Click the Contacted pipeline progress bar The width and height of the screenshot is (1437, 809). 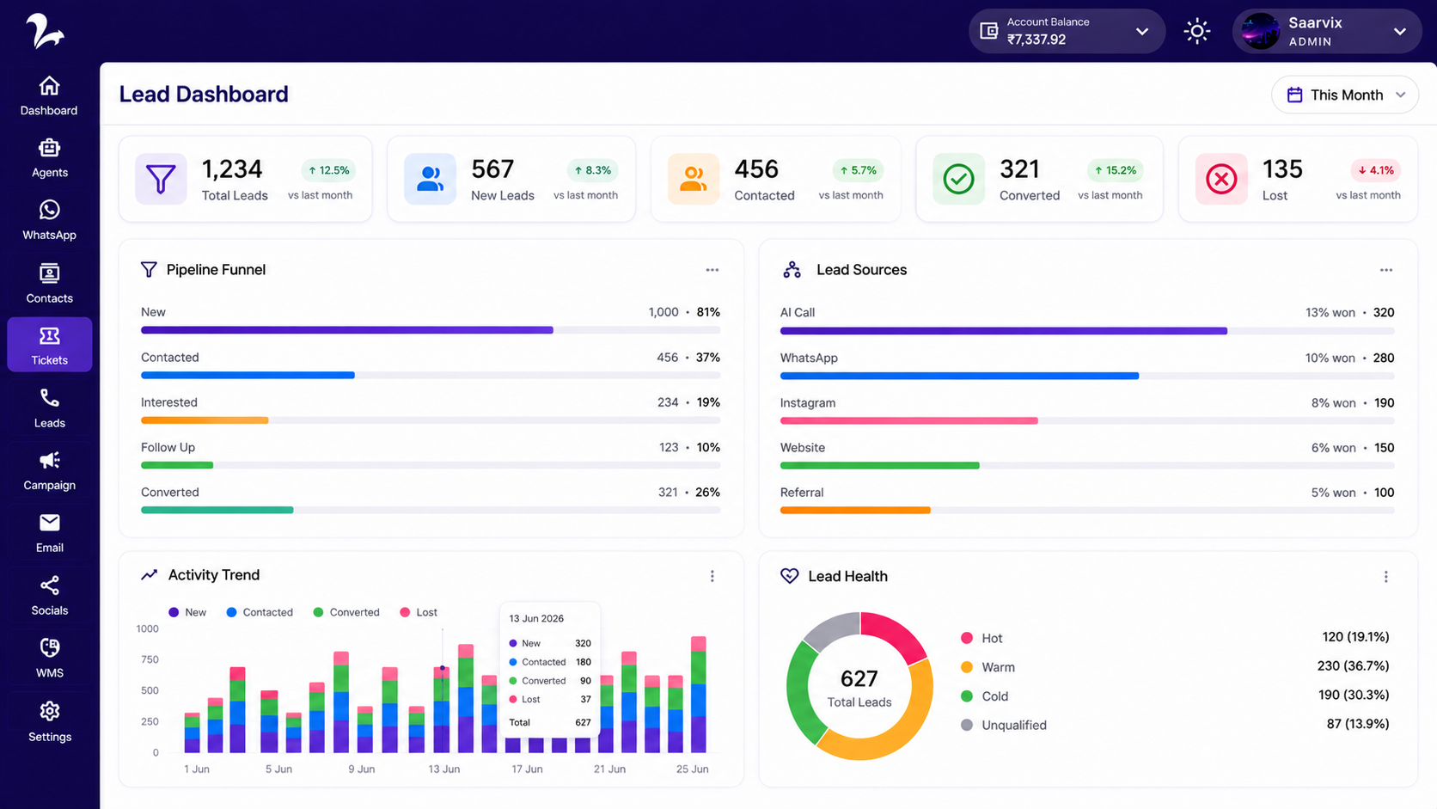coord(431,375)
